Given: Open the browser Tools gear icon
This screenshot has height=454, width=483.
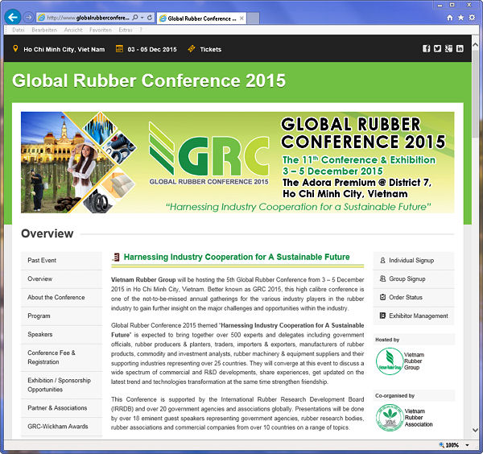Looking at the screenshot, I should pos(472,18).
